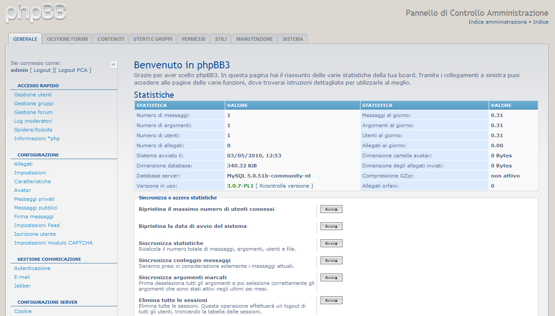Click the Gestione Comunicazioni section header
The height and width of the screenshot is (316, 555).
(x=49, y=259)
